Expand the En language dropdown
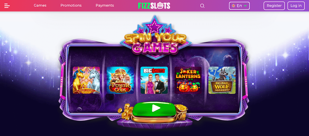Viewport: 309px width, 136px height. point(239,6)
